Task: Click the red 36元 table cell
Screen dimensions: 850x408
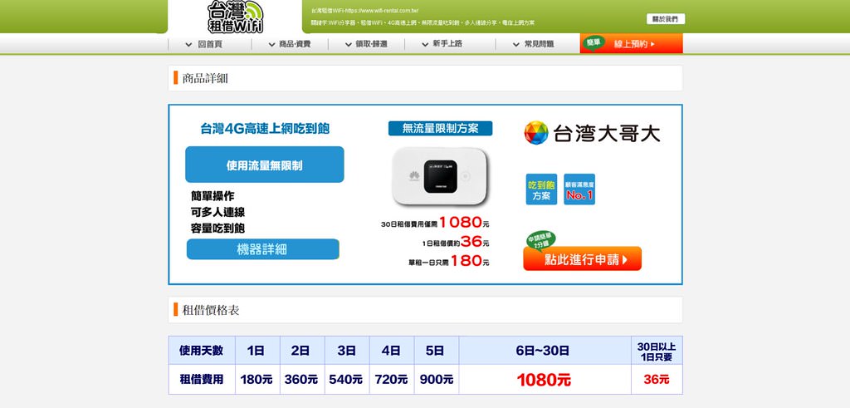Action: pyautogui.click(x=657, y=379)
